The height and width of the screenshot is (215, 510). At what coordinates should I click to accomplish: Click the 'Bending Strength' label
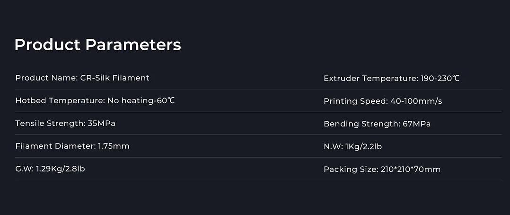coord(361,124)
